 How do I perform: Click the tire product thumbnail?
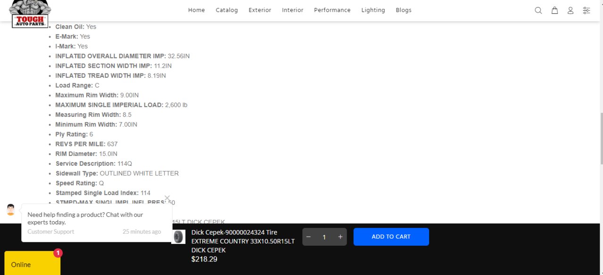tap(178, 236)
